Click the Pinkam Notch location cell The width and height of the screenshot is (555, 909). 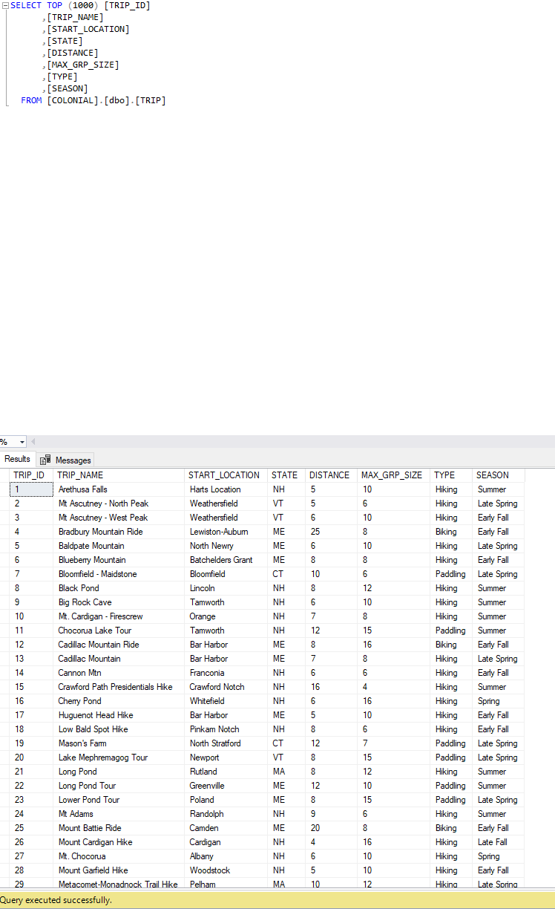(x=226, y=729)
